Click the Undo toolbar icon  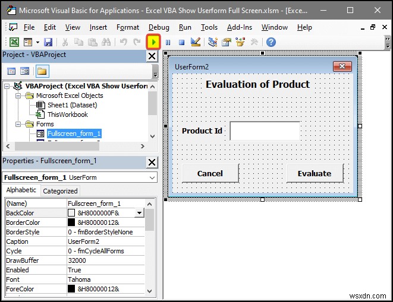[x=123, y=42]
